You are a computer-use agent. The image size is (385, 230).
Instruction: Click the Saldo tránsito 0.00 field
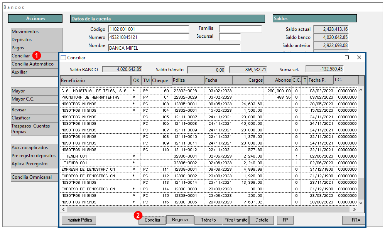click(206, 70)
